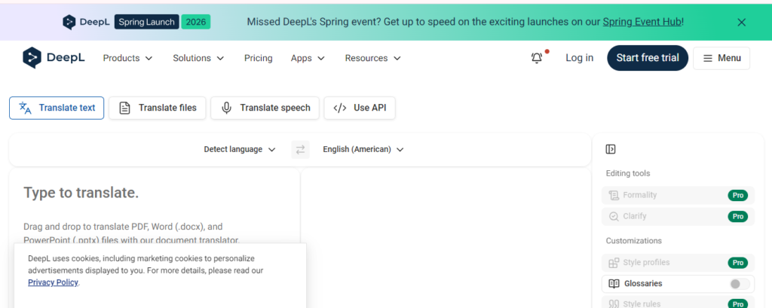Open the notifications bell icon
Image resolution: width=772 pixels, height=308 pixels.
point(537,58)
